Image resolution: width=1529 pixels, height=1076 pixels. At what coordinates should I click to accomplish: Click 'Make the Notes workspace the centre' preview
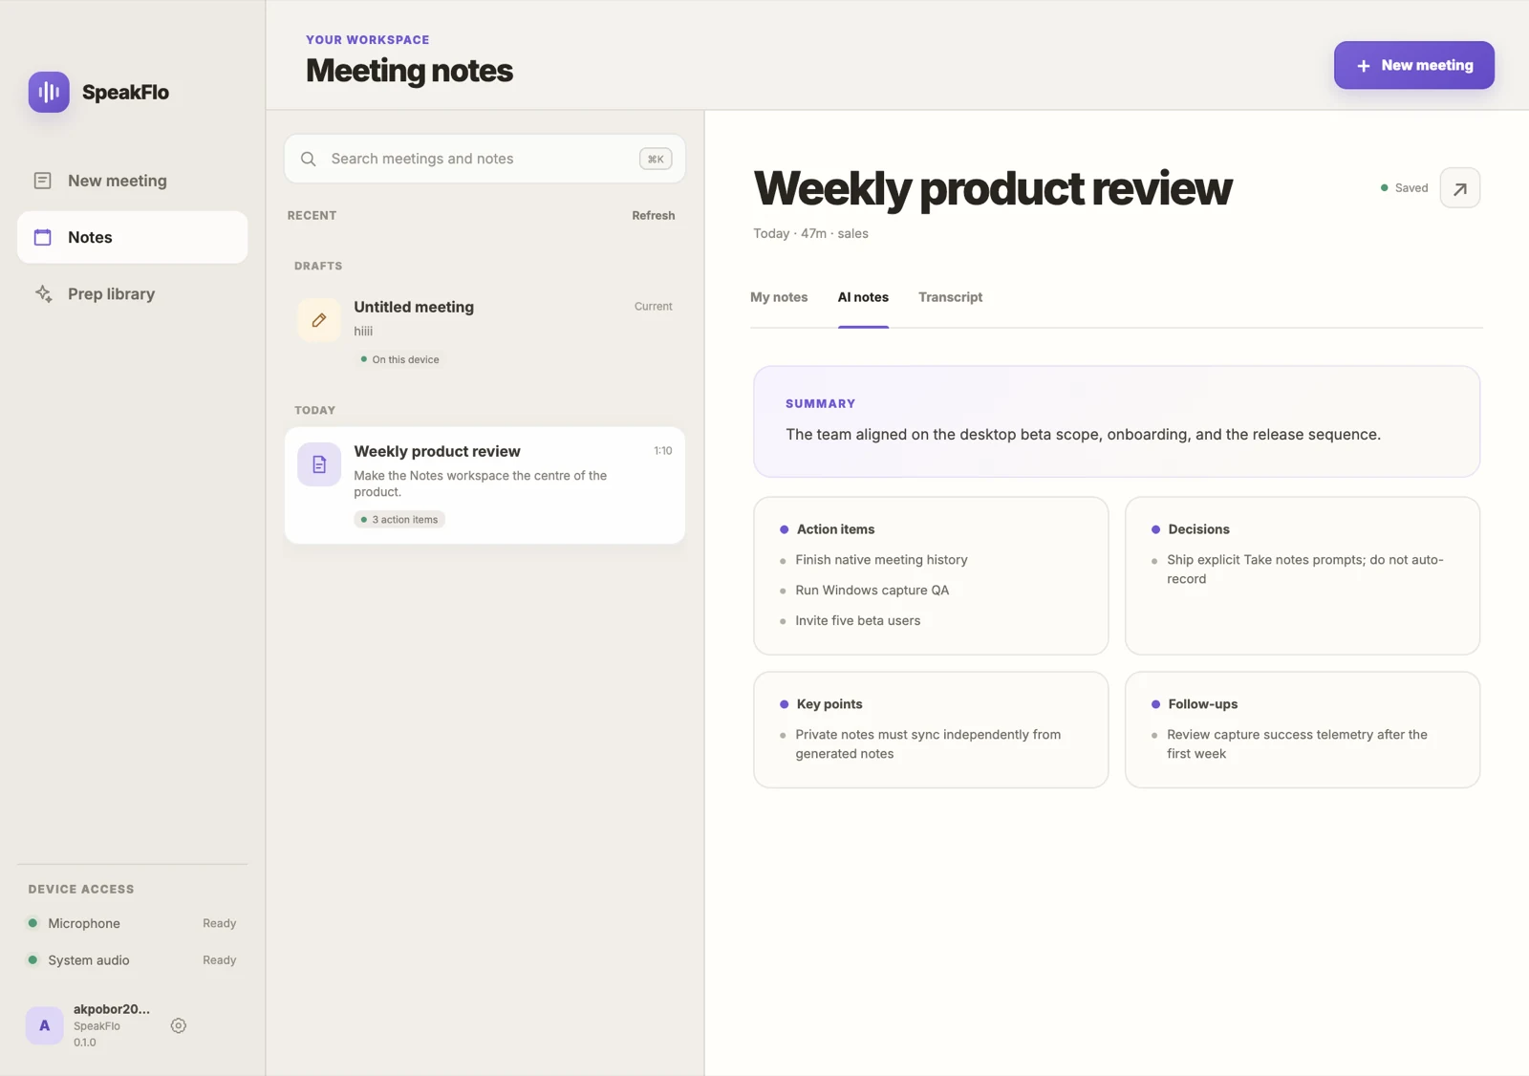(x=480, y=484)
